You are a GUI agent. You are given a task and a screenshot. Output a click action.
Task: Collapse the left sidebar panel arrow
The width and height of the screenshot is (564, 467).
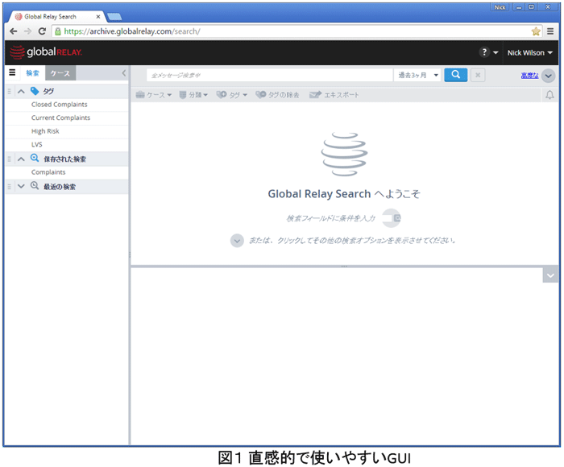tap(124, 73)
